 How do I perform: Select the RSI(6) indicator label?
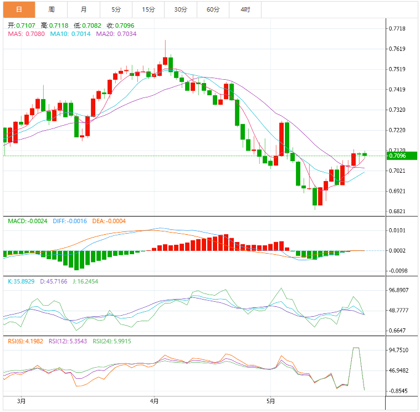point(25,341)
